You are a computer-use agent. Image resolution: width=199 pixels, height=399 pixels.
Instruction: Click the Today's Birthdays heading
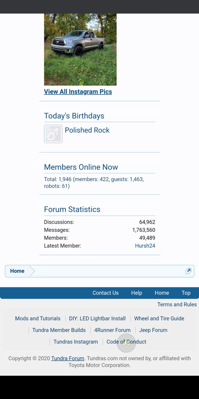coord(74,116)
